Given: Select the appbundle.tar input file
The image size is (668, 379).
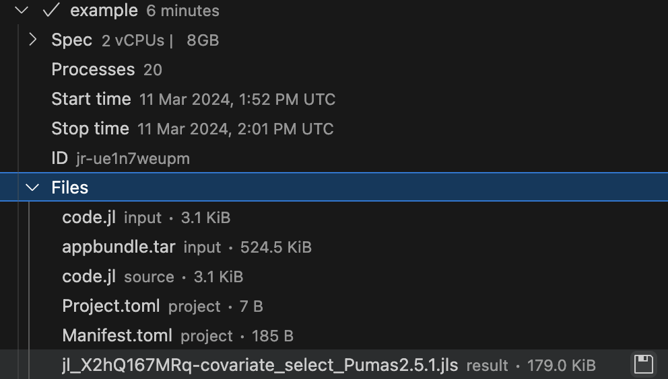Looking at the screenshot, I should pyautogui.click(x=119, y=247).
